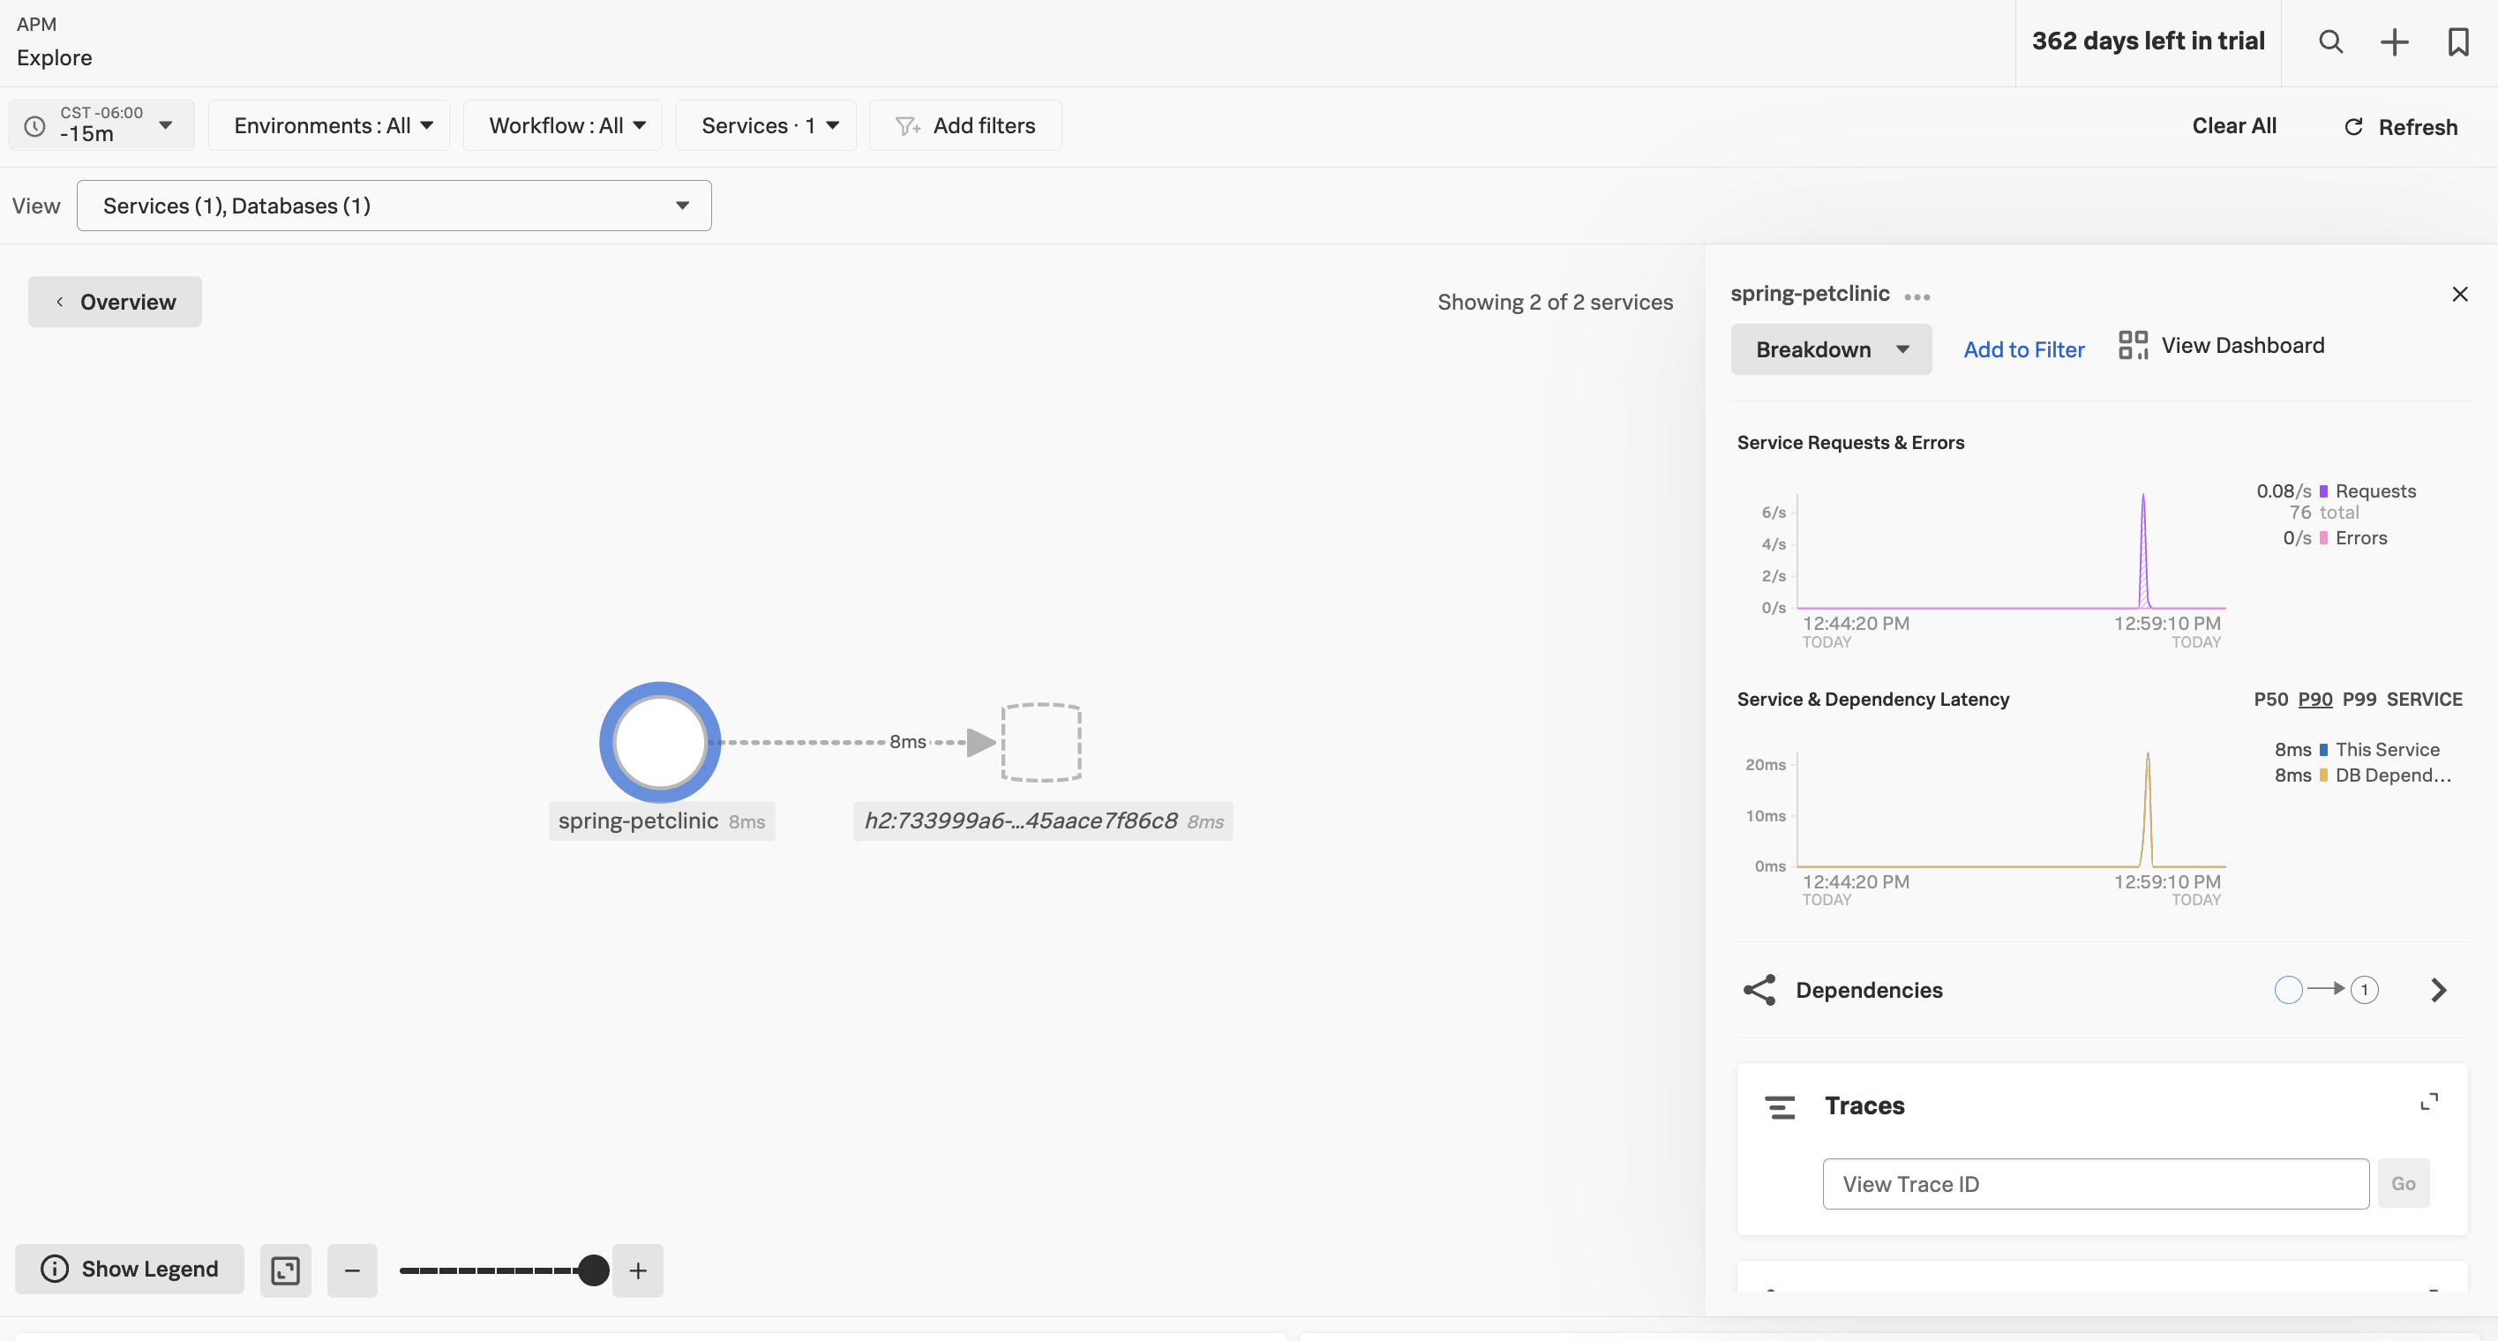Image resolution: width=2498 pixels, height=1341 pixels.
Task: Select the Overview tab
Action: pyautogui.click(x=116, y=301)
